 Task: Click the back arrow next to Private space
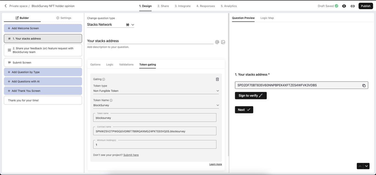coord(6,6)
